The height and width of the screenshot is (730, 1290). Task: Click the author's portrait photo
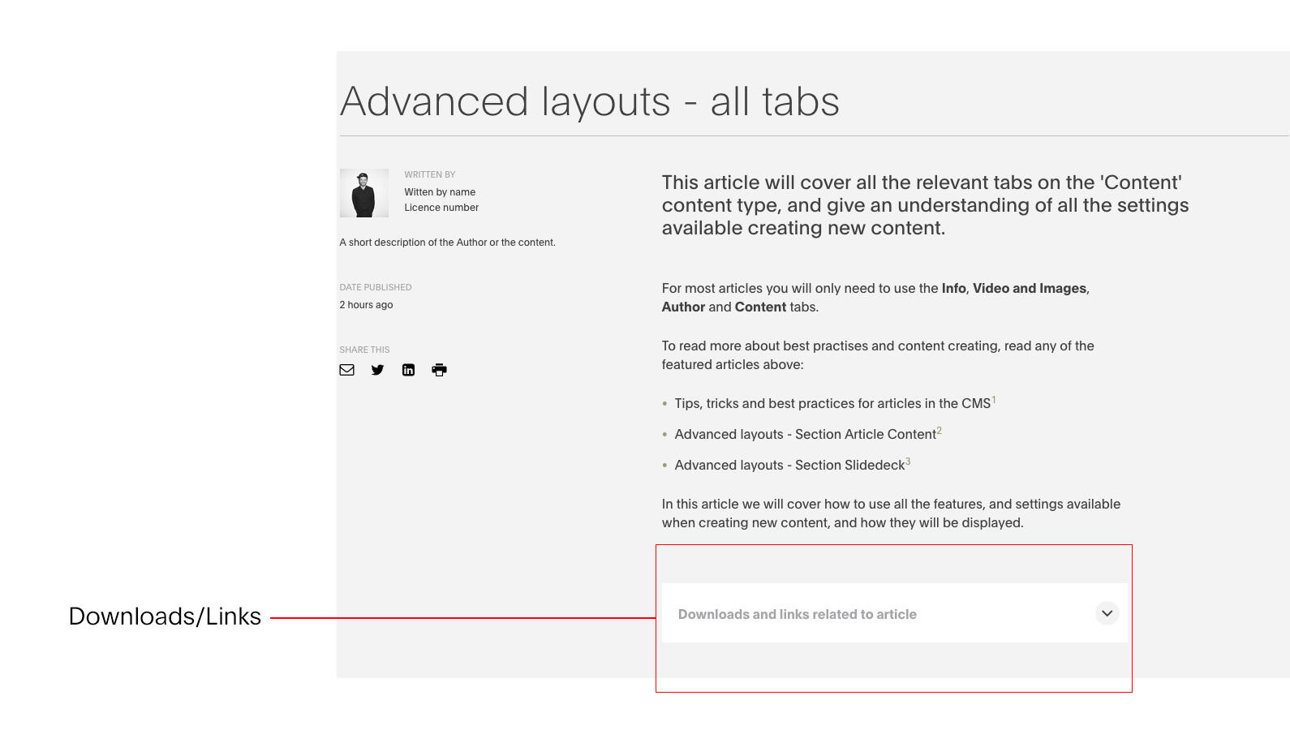[x=363, y=193]
